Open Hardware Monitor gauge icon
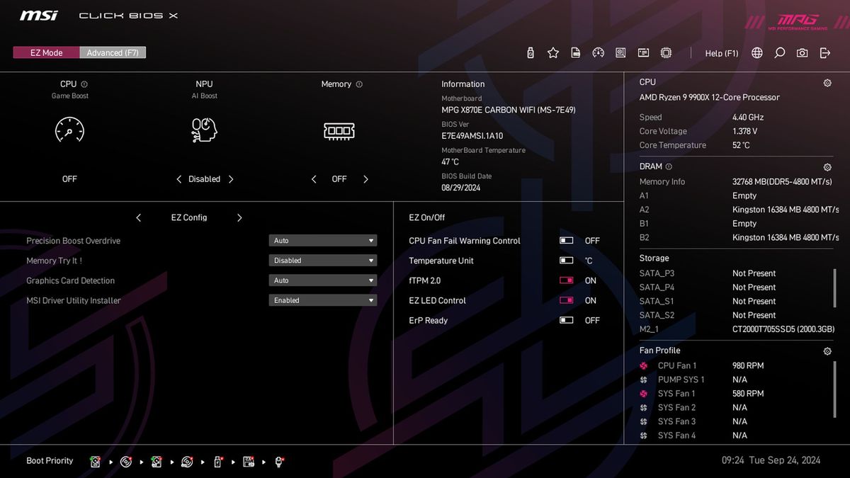This screenshot has width=850, height=478. pyautogui.click(x=599, y=53)
